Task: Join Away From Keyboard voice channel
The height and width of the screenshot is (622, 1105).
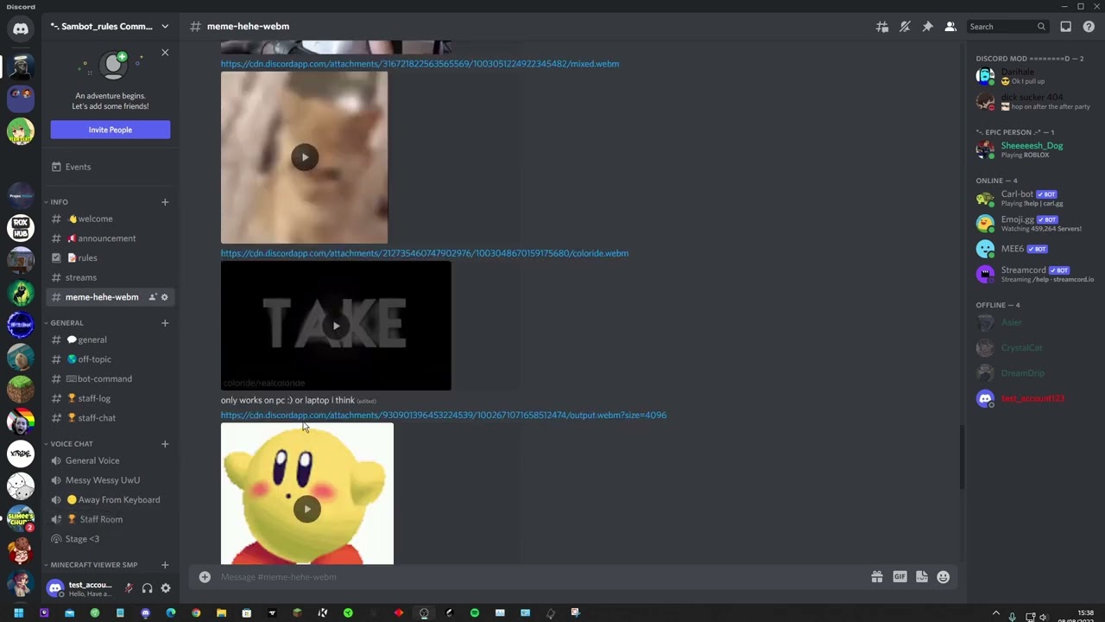Action: (110, 499)
